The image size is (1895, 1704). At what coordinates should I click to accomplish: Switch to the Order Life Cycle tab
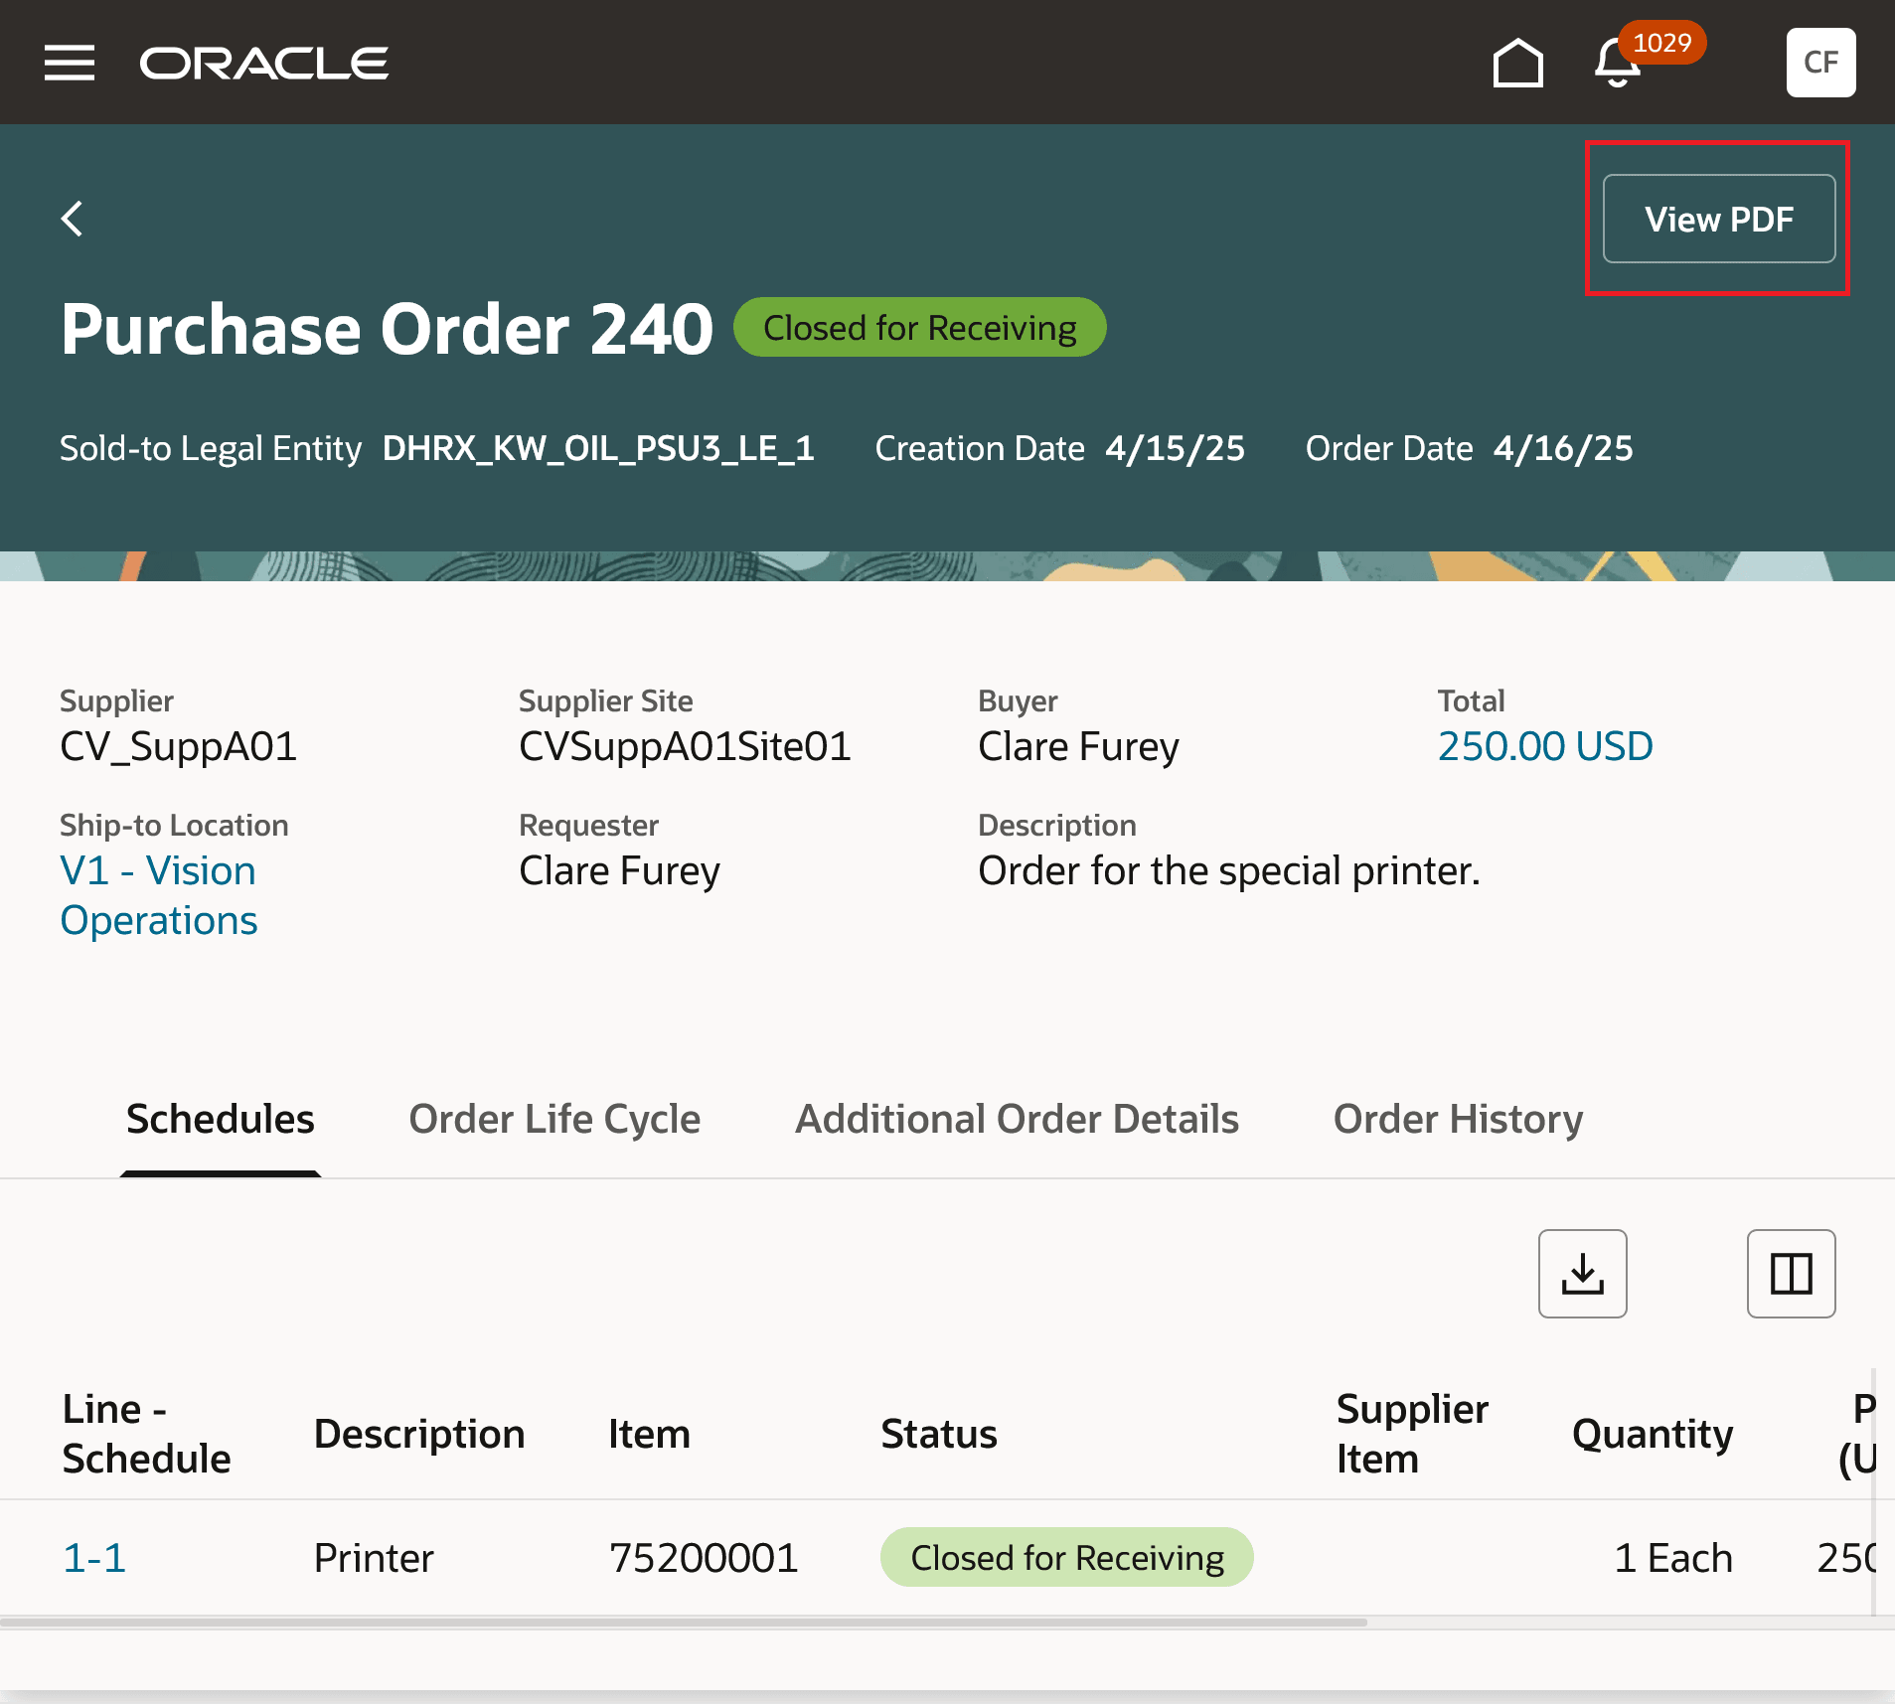tap(554, 1120)
